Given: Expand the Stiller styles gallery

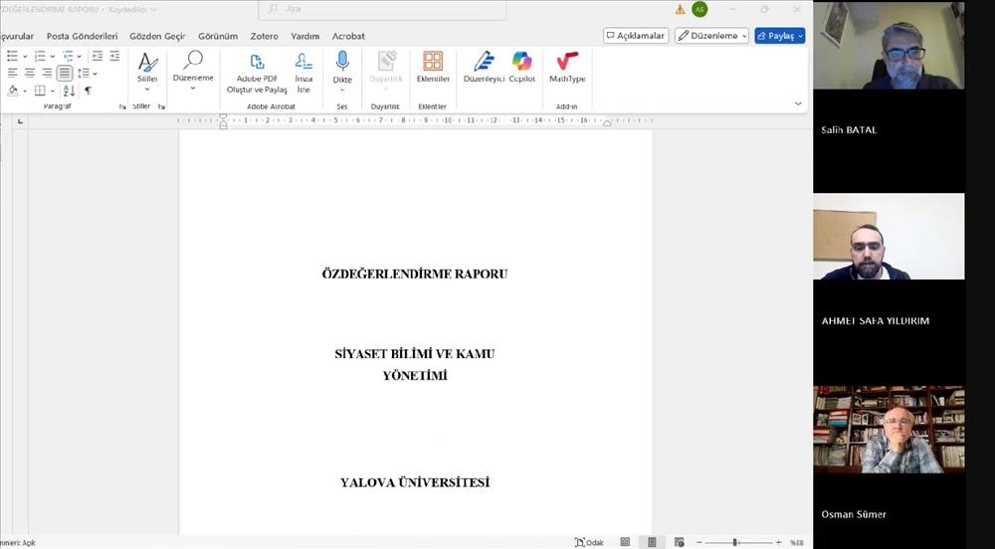Looking at the screenshot, I should pos(147,67).
